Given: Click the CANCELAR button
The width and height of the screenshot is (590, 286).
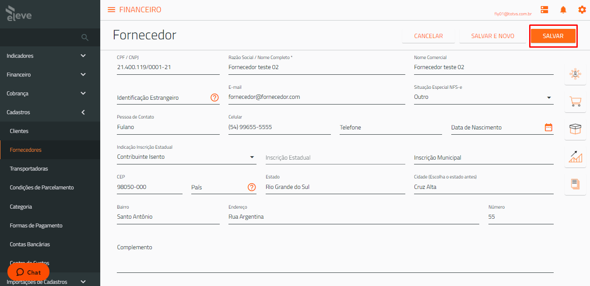Looking at the screenshot, I should (428, 36).
